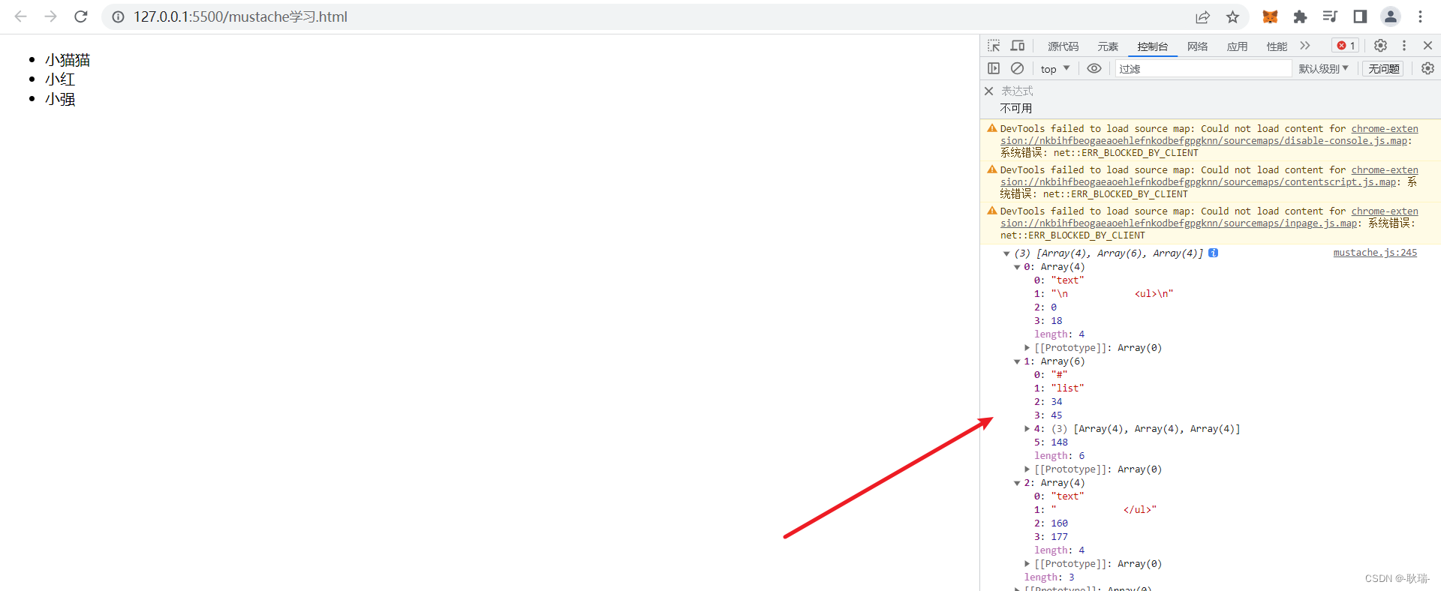Activate inspect element picker
Screen dimensions: 1441x591
(994, 46)
